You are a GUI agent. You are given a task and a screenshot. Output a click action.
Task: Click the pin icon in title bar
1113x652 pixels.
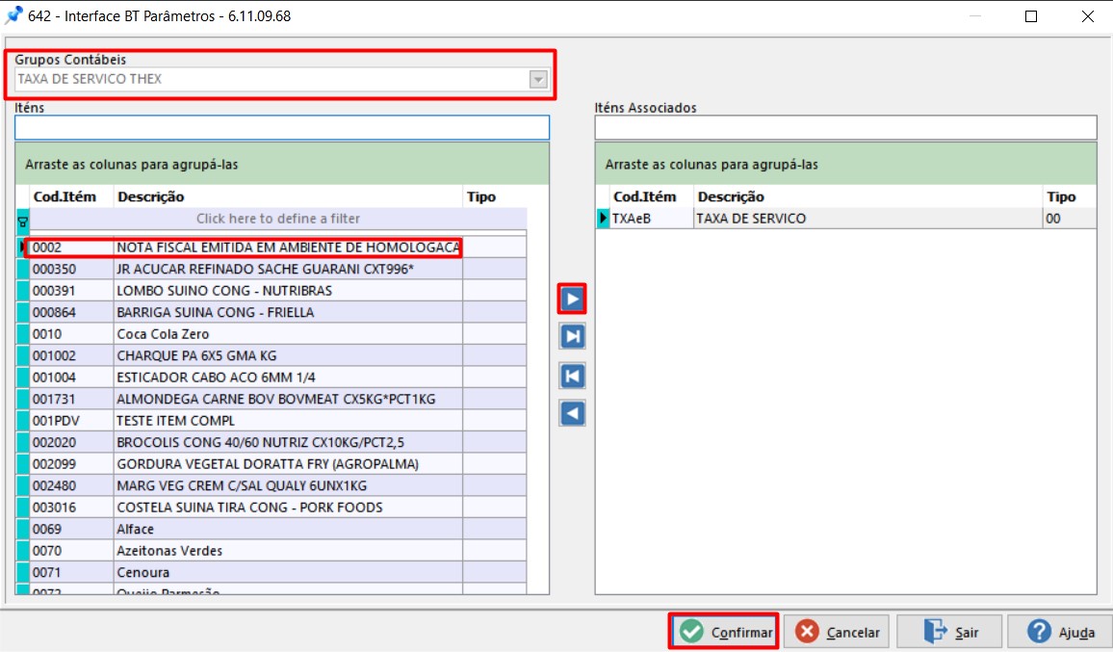[13, 15]
